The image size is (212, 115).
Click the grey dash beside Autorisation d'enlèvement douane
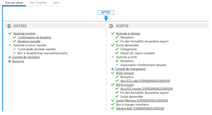pyautogui.click(x=117, y=65)
